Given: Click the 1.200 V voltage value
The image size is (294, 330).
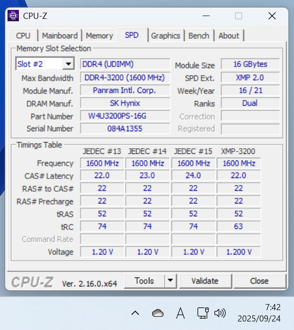Looking at the screenshot, I should (238, 252).
